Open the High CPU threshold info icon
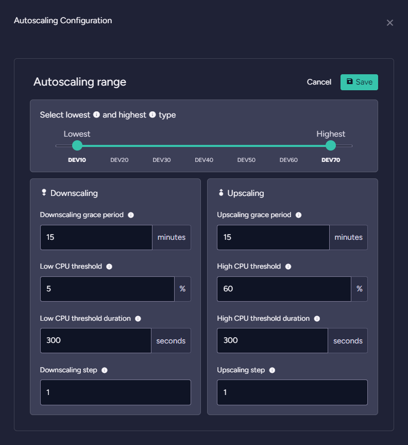 (x=288, y=267)
